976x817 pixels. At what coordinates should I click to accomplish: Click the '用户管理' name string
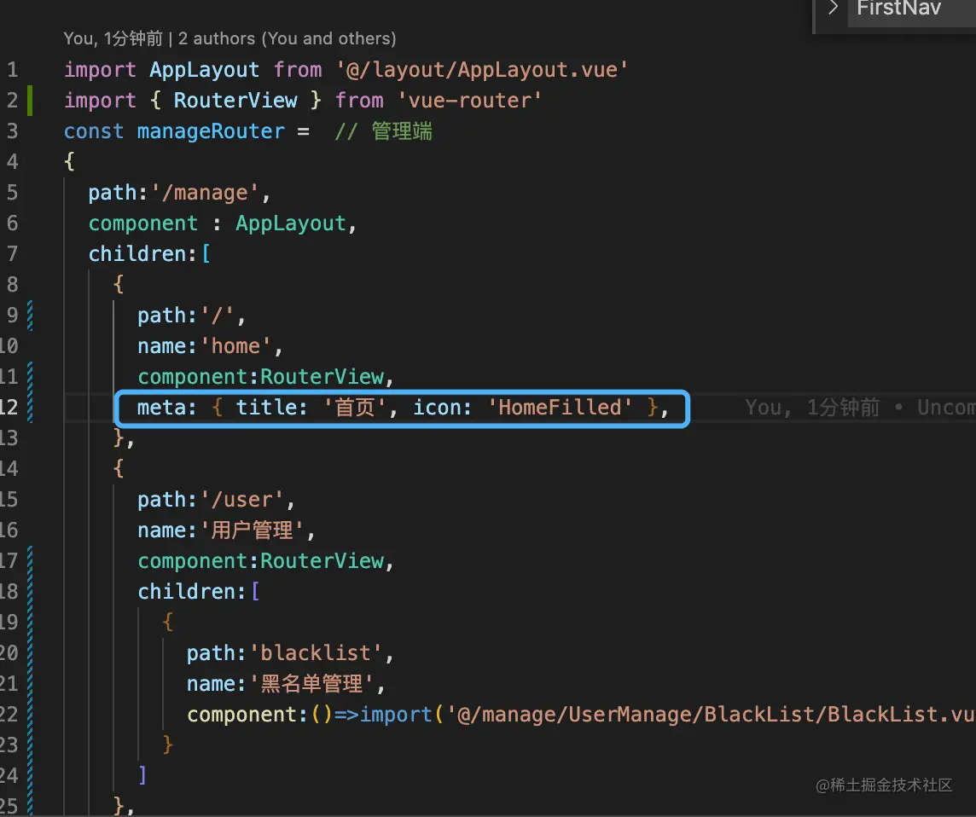point(252,530)
